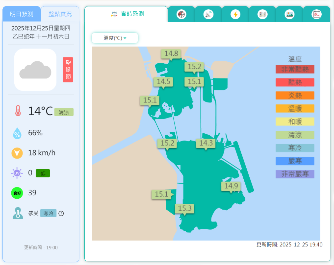This screenshot has width=334, height=265.
Task: Click the crosshair icon on 實時監測 tab
Action: coord(114,14)
